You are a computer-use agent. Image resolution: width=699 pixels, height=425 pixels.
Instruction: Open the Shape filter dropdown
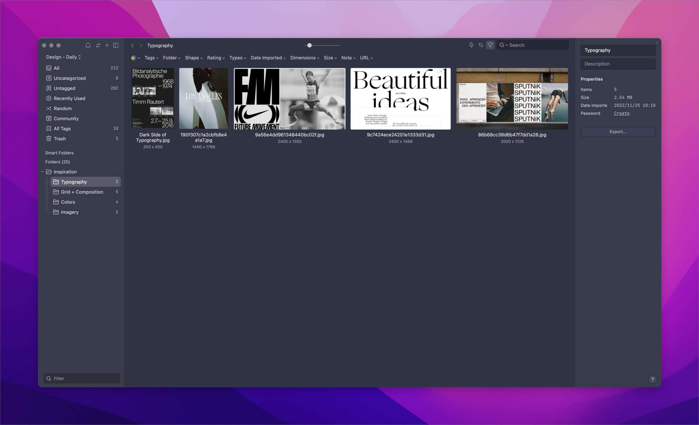[x=194, y=58]
